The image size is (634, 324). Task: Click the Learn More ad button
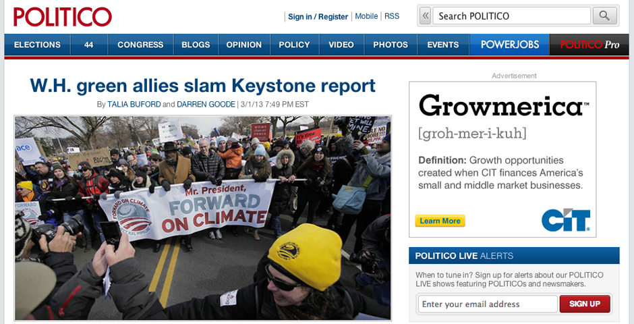click(x=440, y=221)
